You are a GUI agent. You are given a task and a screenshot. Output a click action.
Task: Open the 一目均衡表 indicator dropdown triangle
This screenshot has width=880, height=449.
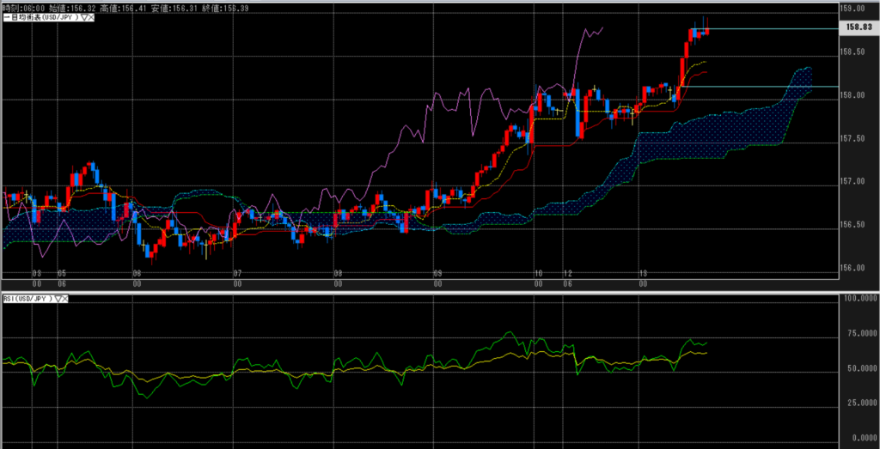(85, 17)
